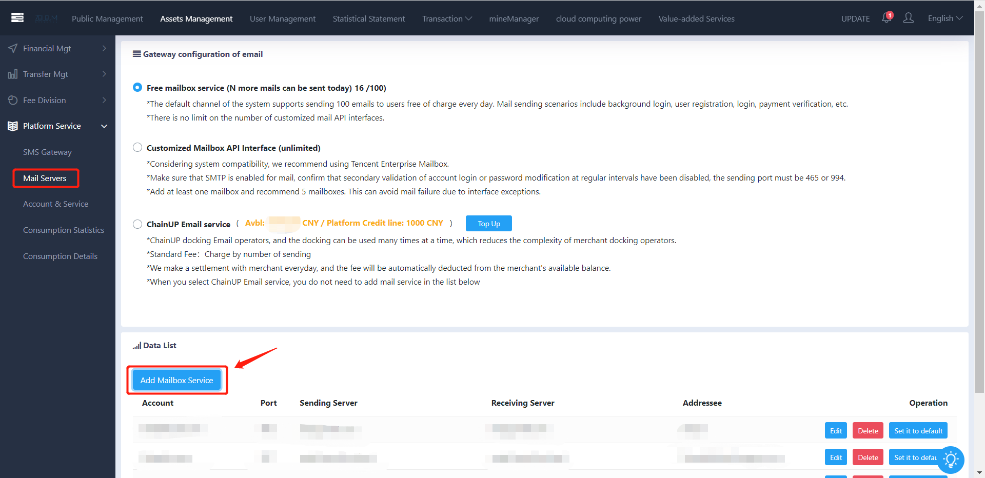
Task: Select Mail Servers in sidebar
Action: coord(45,178)
